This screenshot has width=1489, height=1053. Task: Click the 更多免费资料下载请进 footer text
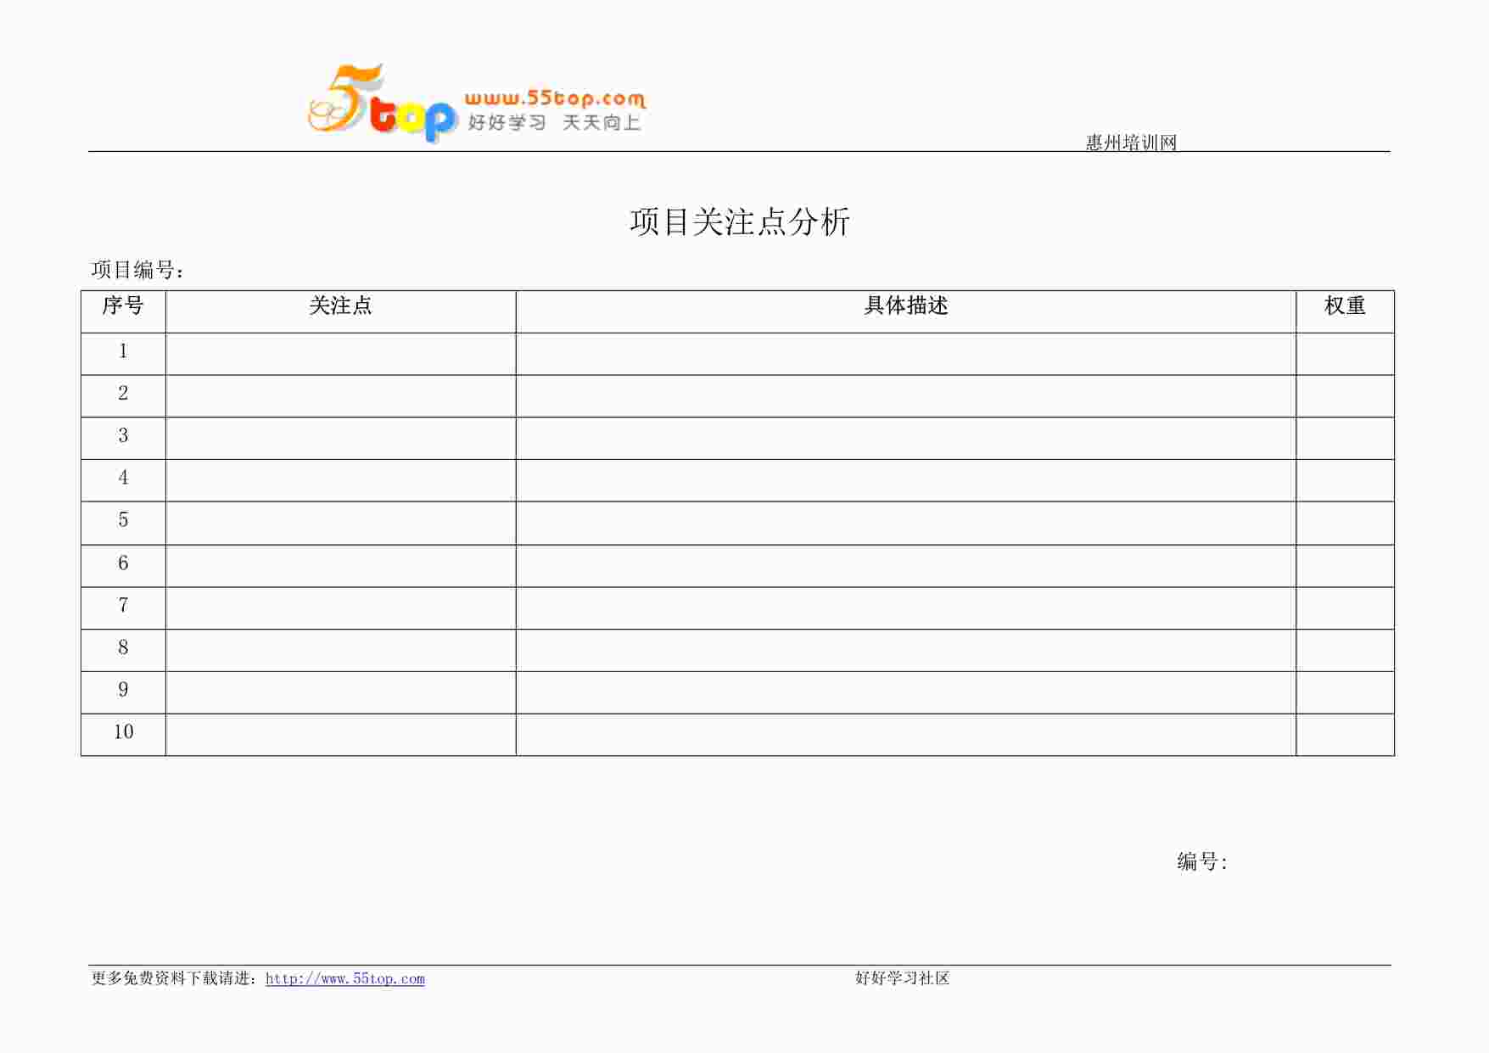pyautogui.click(x=172, y=978)
